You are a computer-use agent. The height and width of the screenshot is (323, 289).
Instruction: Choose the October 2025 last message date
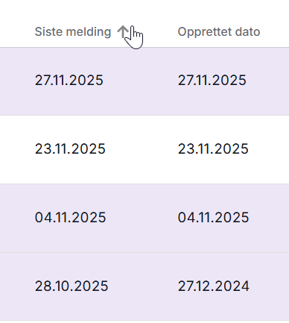point(72,286)
